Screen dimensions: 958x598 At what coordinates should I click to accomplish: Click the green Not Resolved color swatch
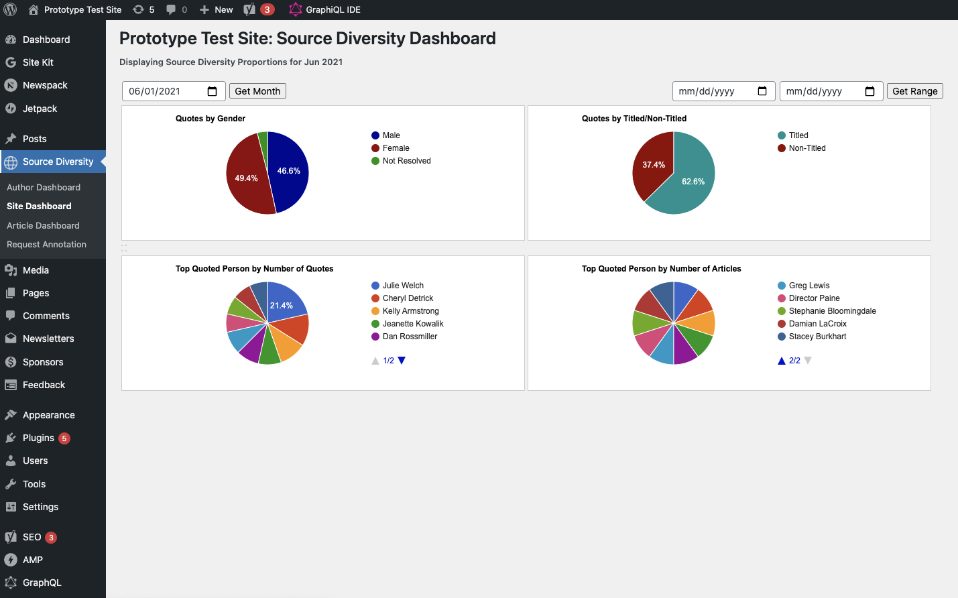point(375,160)
